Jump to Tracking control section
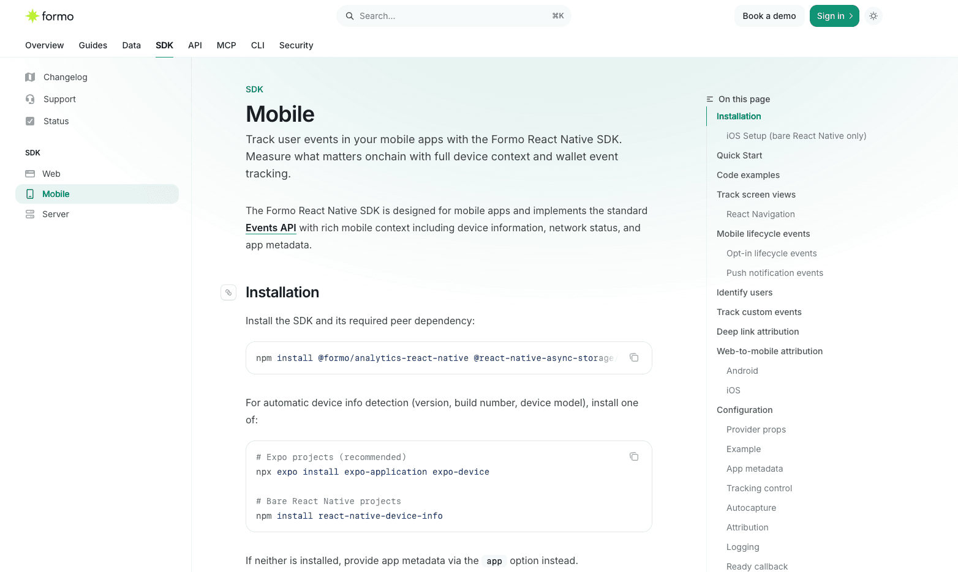958x572 pixels. click(759, 488)
